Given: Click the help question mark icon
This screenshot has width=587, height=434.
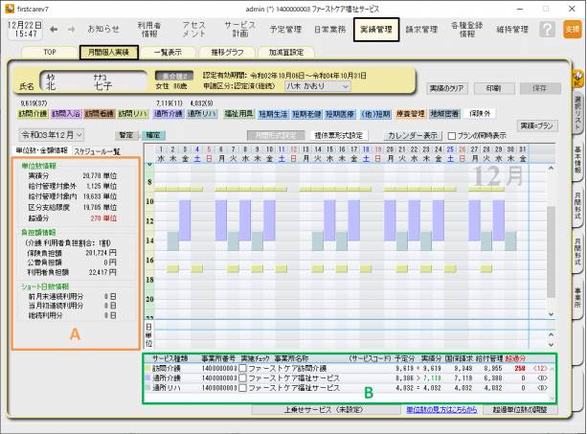Looking at the screenshot, I should (547, 31).
